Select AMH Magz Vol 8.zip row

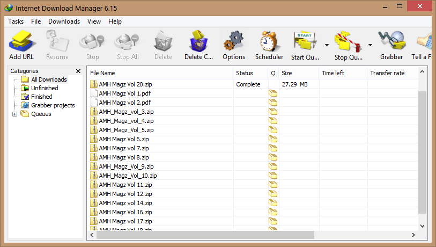(253, 157)
